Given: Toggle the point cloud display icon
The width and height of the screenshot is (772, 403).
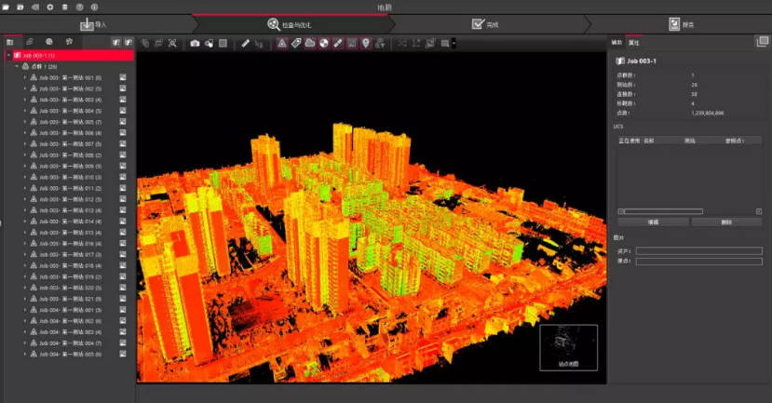Looking at the screenshot, I should click(x=310, y=43).
